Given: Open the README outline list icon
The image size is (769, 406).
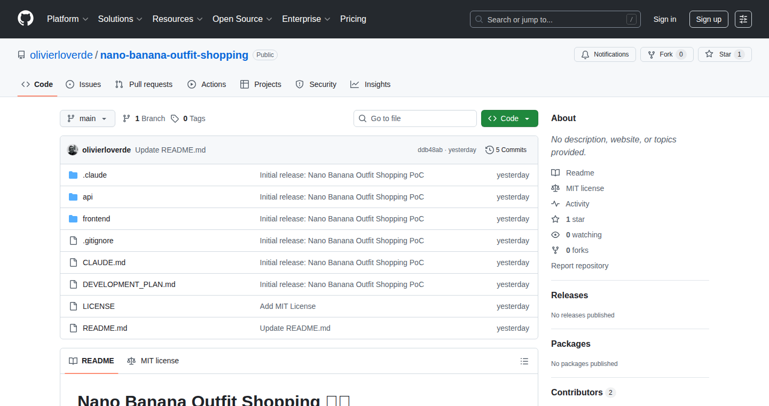Looking at the screenshot, I should [524, 361].
